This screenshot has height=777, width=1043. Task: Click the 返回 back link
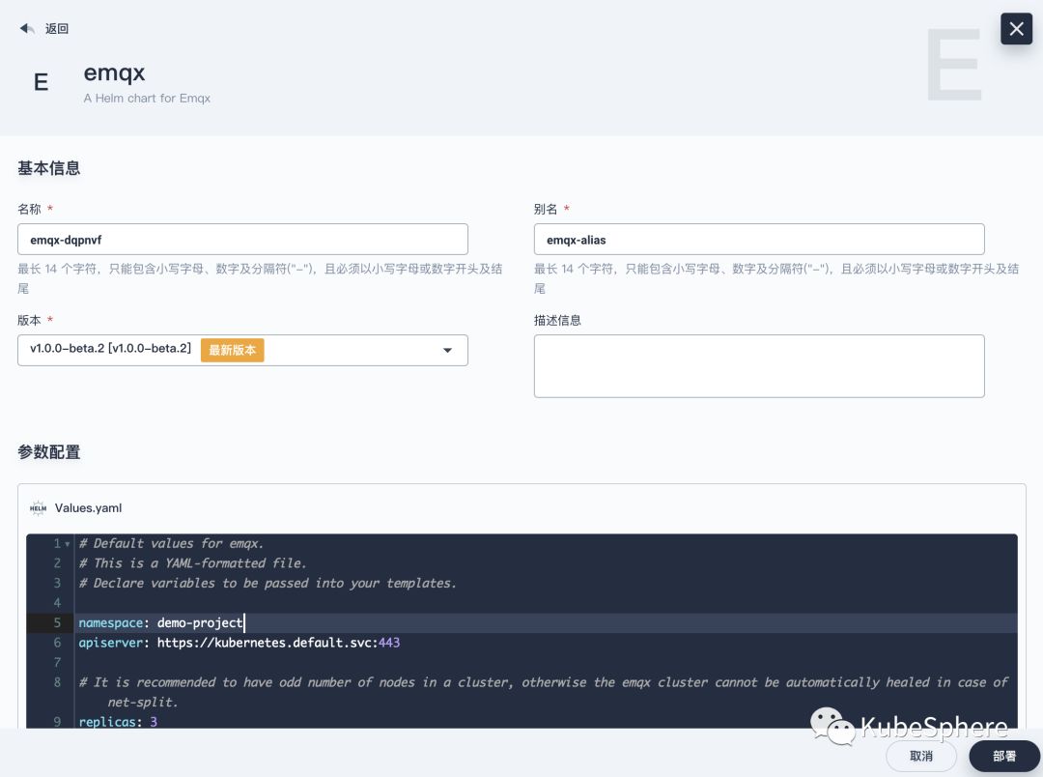(57, 29)
